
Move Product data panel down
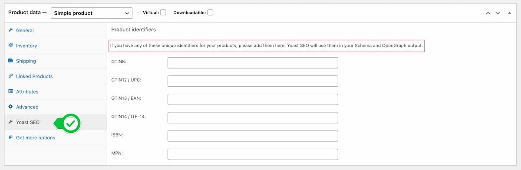click(x=498, y=13)
